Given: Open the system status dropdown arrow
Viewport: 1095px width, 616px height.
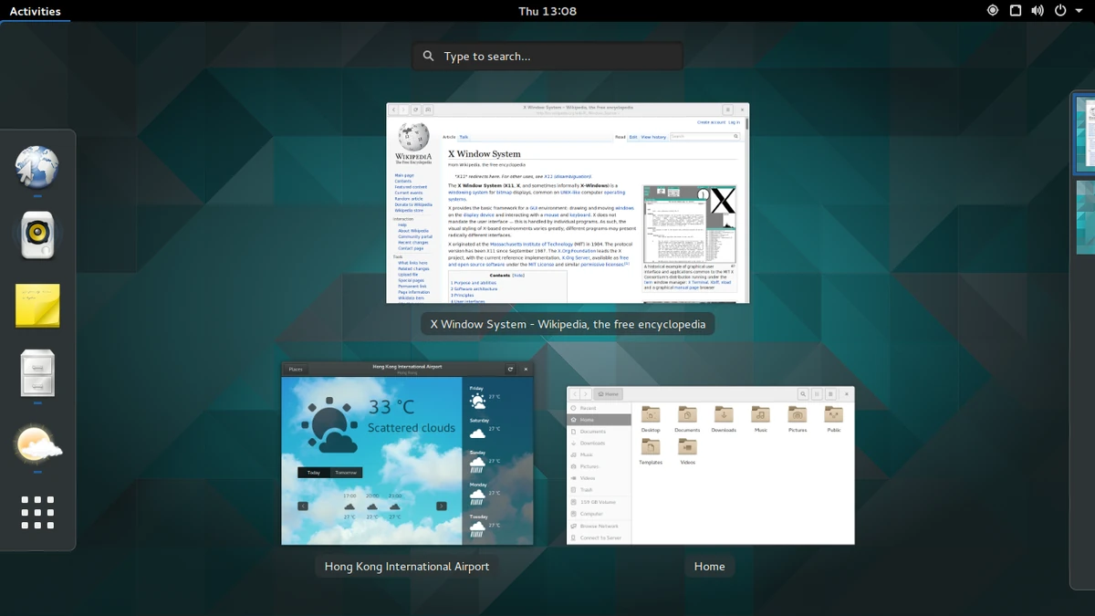Looking at the screenshot, I should point(1078,10).
